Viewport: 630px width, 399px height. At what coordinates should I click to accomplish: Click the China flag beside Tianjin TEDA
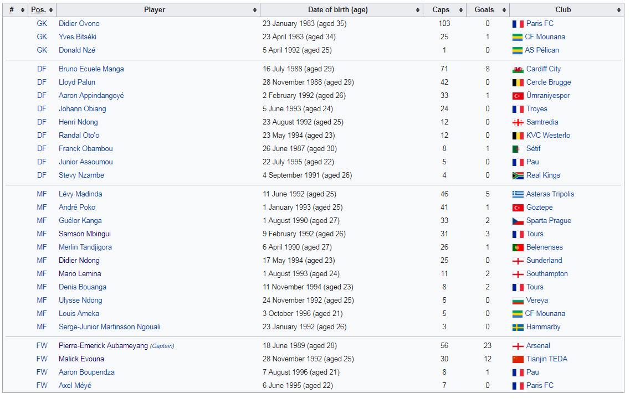click(518, 359)
